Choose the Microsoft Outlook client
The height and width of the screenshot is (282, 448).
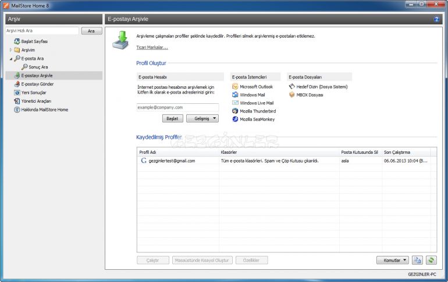[x=253, y=86]
